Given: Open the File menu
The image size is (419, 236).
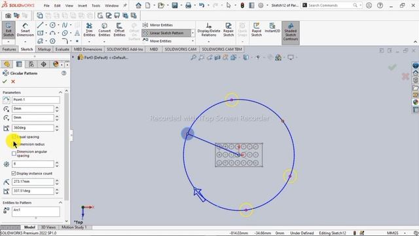Looking at the screenshot, I should click(x=46, y=5).
